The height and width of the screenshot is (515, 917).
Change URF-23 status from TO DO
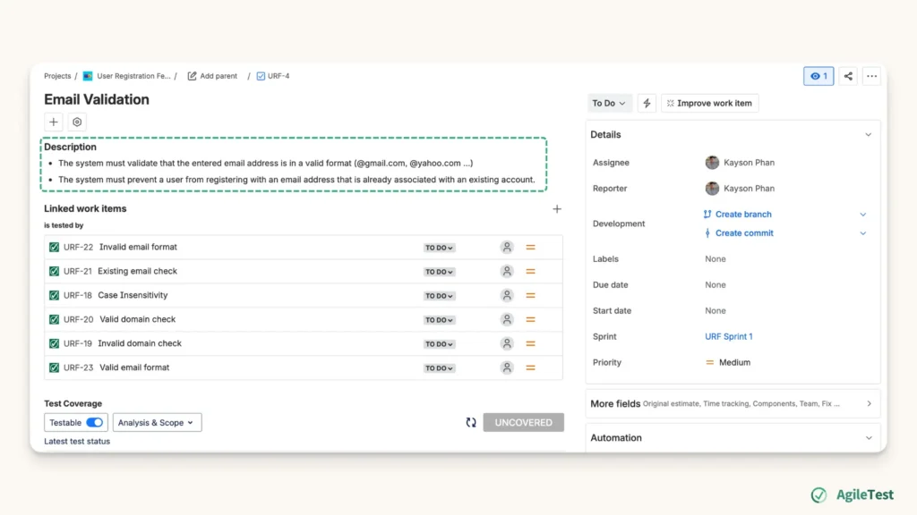[439, 367]
